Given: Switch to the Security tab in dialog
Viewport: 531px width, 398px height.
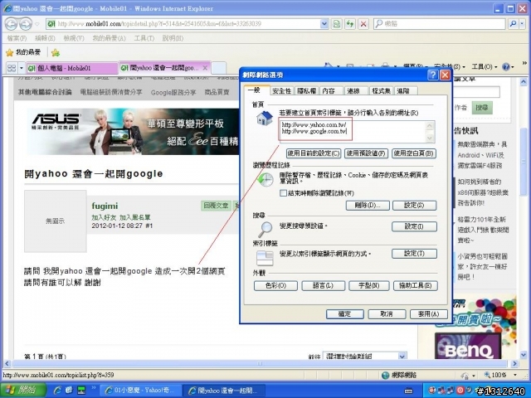Looking at the screenshot, I should pos(282,90).
